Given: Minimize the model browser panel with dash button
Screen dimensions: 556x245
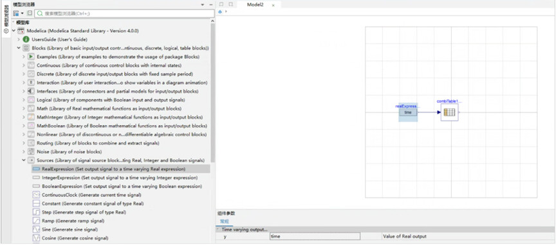Looking at the screenshot, I should pos(211,4).
